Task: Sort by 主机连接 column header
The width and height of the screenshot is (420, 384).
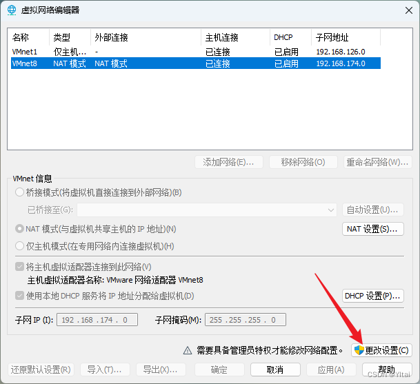Action: point(235,37)
